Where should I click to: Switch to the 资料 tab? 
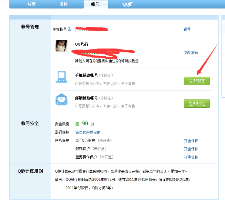(63, 4)
